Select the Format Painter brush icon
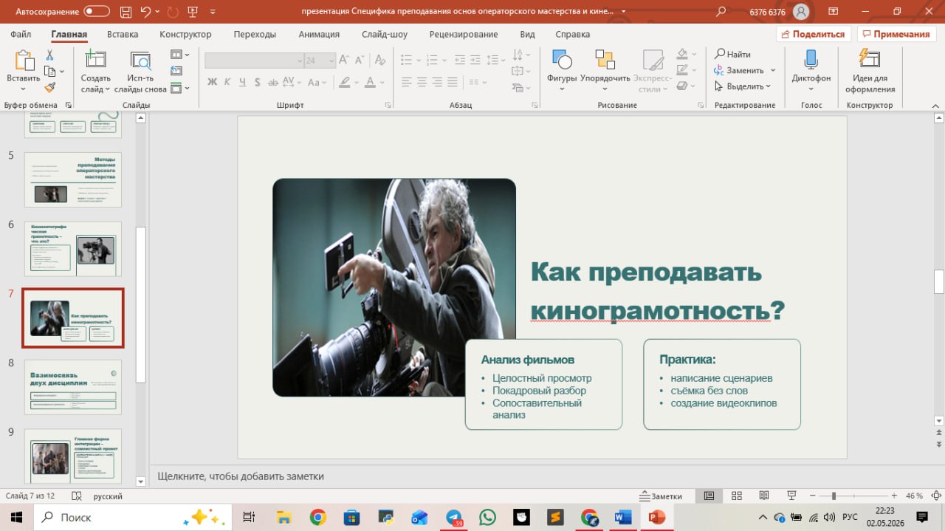This screenshot has height=531, width=945. [x=50, y=87]
